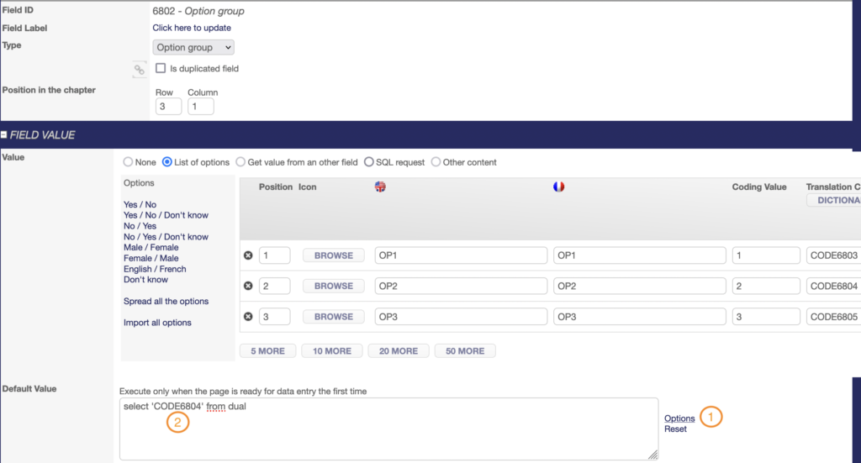Choose 'Get value from an other field'
The height and width of the screenshot is (463, 861).
(x=240, y=162)
